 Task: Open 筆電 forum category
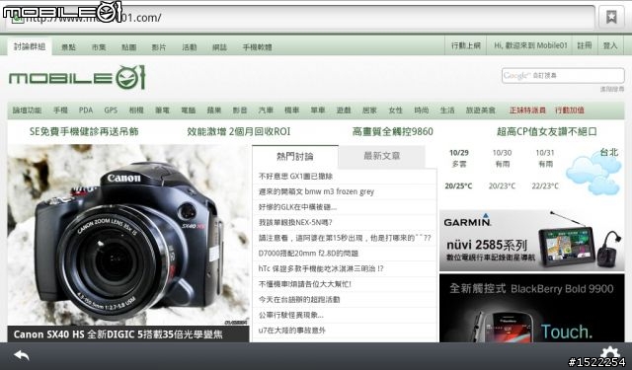click(x=162, y=110)
